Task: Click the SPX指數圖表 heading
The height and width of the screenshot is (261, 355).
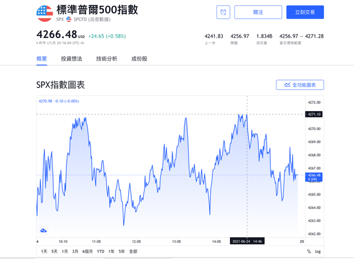Action: tap(61, 85)
